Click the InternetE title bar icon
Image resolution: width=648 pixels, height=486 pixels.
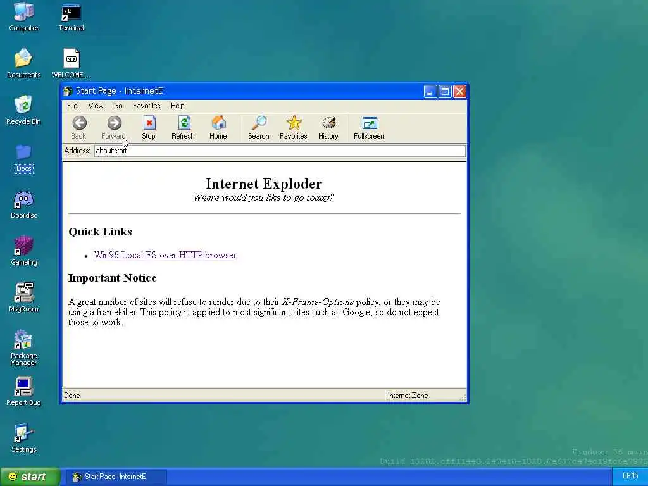[x=68, y=91]
